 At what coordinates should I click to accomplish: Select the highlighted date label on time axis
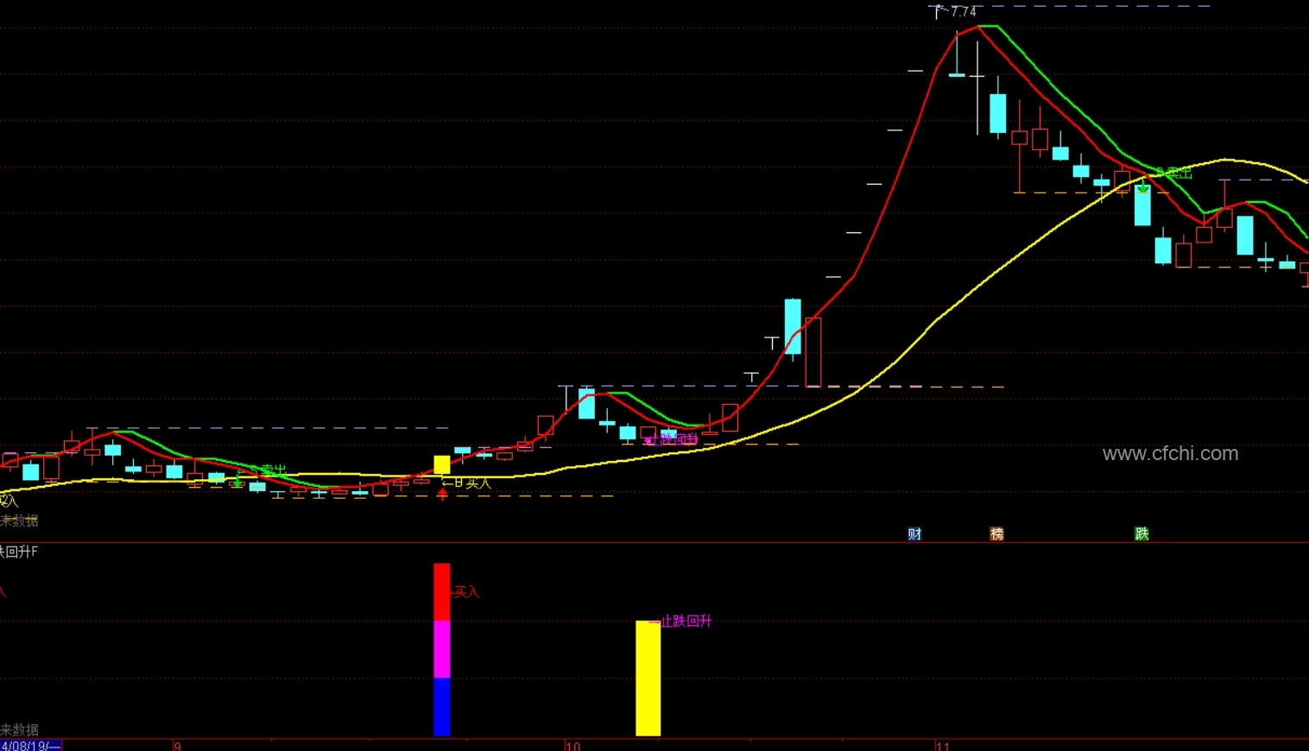[x=30, y=746]
